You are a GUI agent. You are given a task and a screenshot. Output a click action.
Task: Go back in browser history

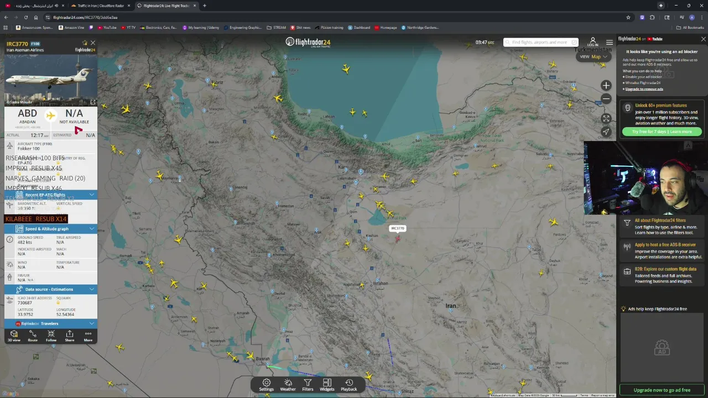pyautogui.click(x=6, y=17)
